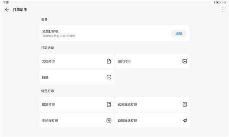Image resolution: width=229 pixels, height=137 pixels.
Task: Open the 扫描 function
Action: coord(77,77)
